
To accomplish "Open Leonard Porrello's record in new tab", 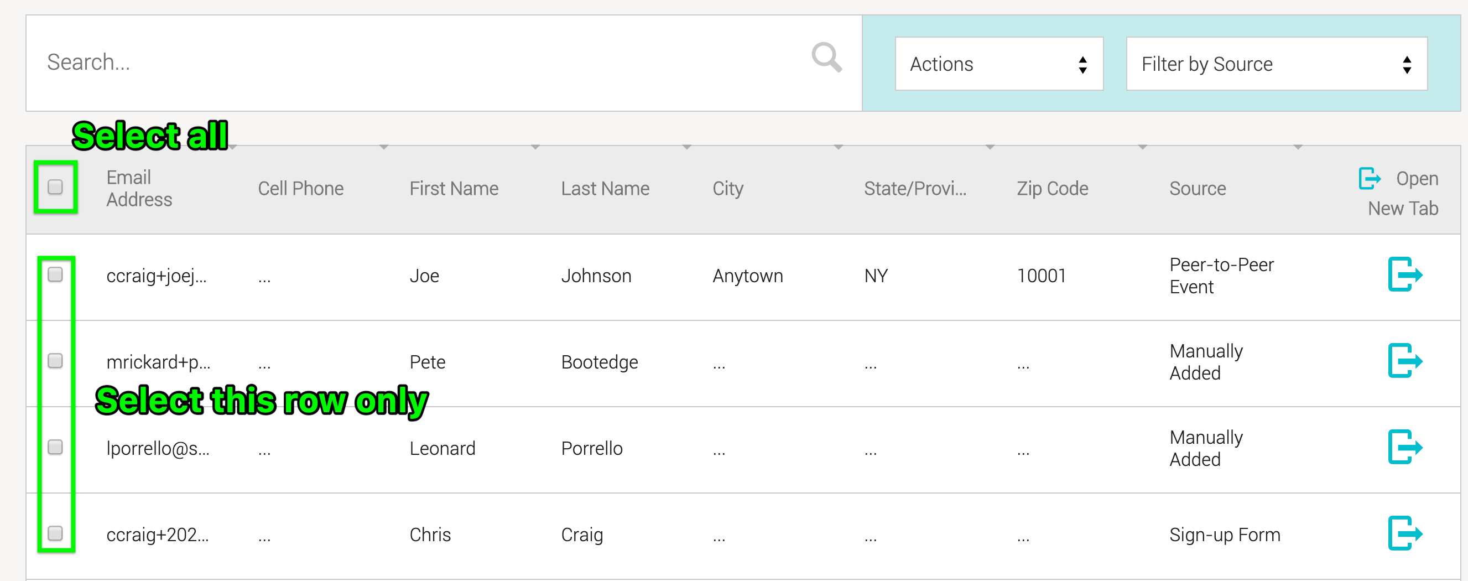I will (1405, 448).
